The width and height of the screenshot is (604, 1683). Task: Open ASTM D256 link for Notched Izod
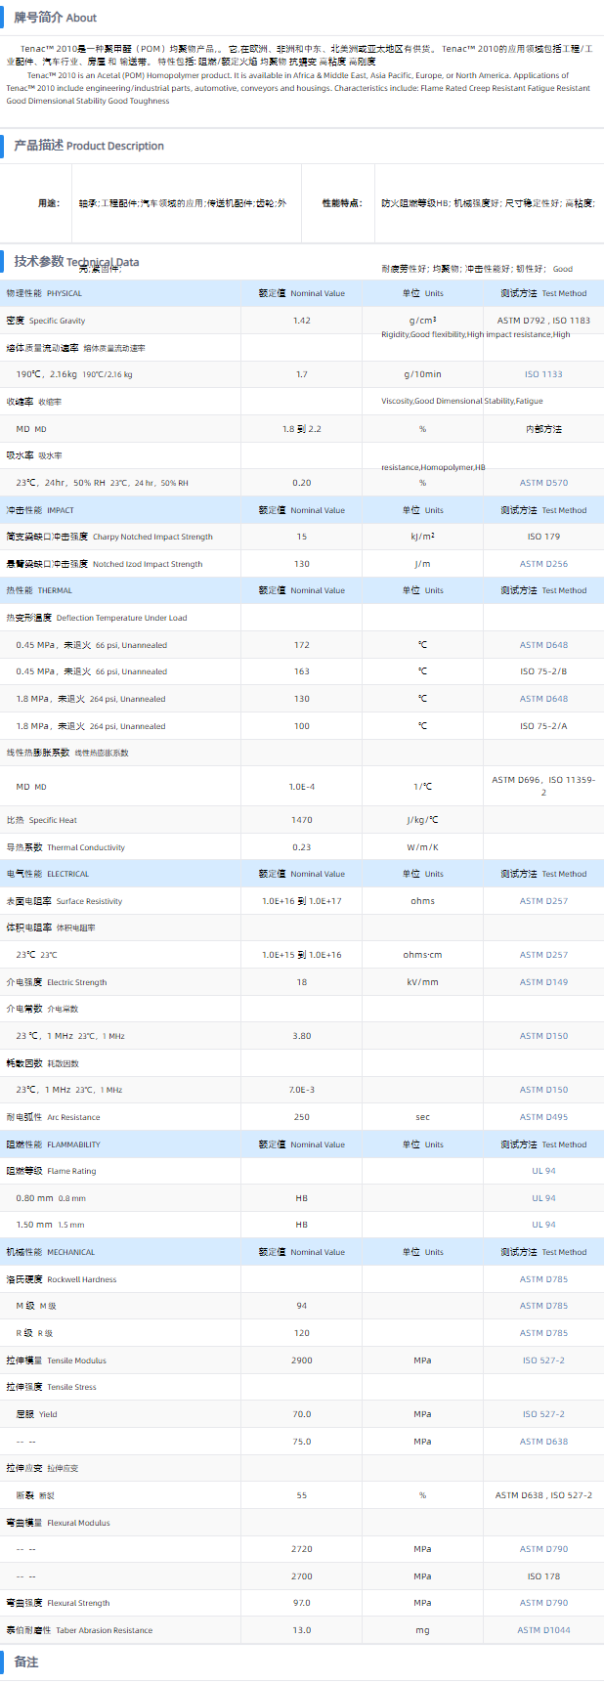[543, 564]
